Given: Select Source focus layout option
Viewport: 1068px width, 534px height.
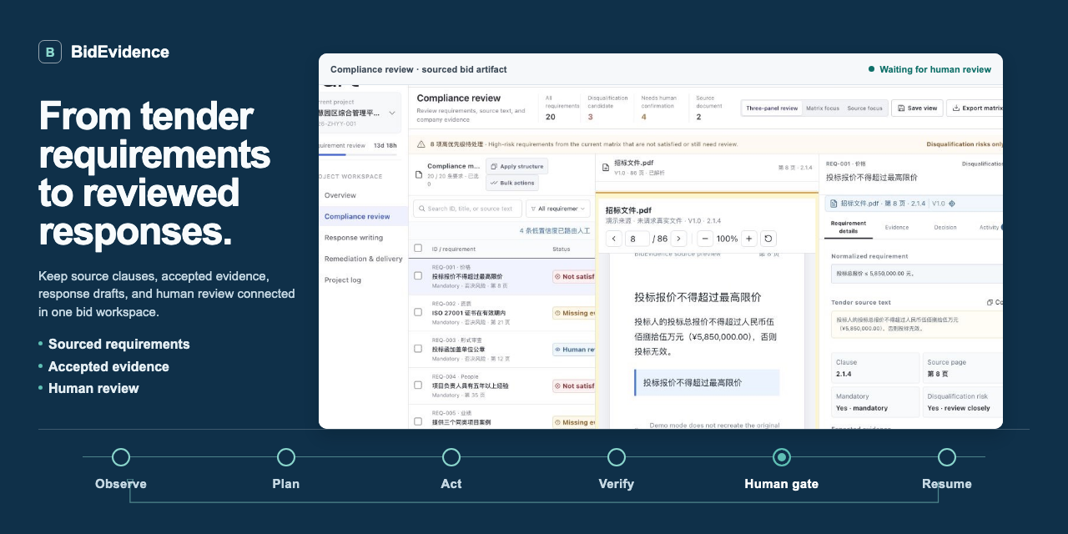Looking at the screenshot, I should (x=864, y=108).
